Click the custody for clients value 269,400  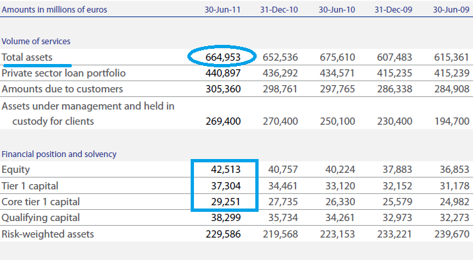[x=223, y=121]
